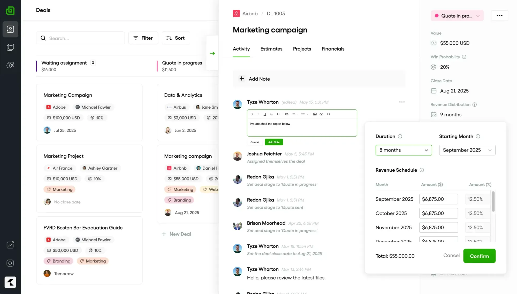Switch to the Estimates tab
Screen dimensions: 517x294
pyautogui.click(x=271, y=49)
